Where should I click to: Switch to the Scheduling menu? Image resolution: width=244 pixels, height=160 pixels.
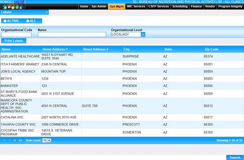tap(180, 6)
